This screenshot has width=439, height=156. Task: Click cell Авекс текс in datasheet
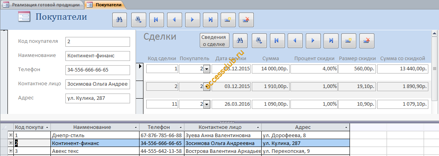pyautogui.click(x=95, y=151)
